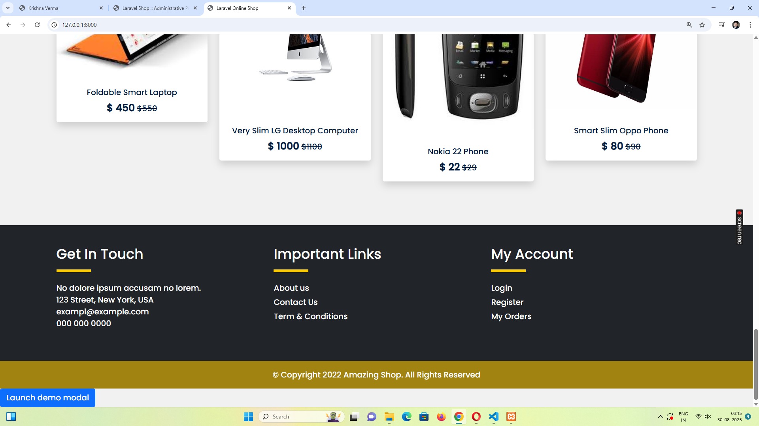
Task: Open the clock and date panel
Action: (x=729, y=417)
